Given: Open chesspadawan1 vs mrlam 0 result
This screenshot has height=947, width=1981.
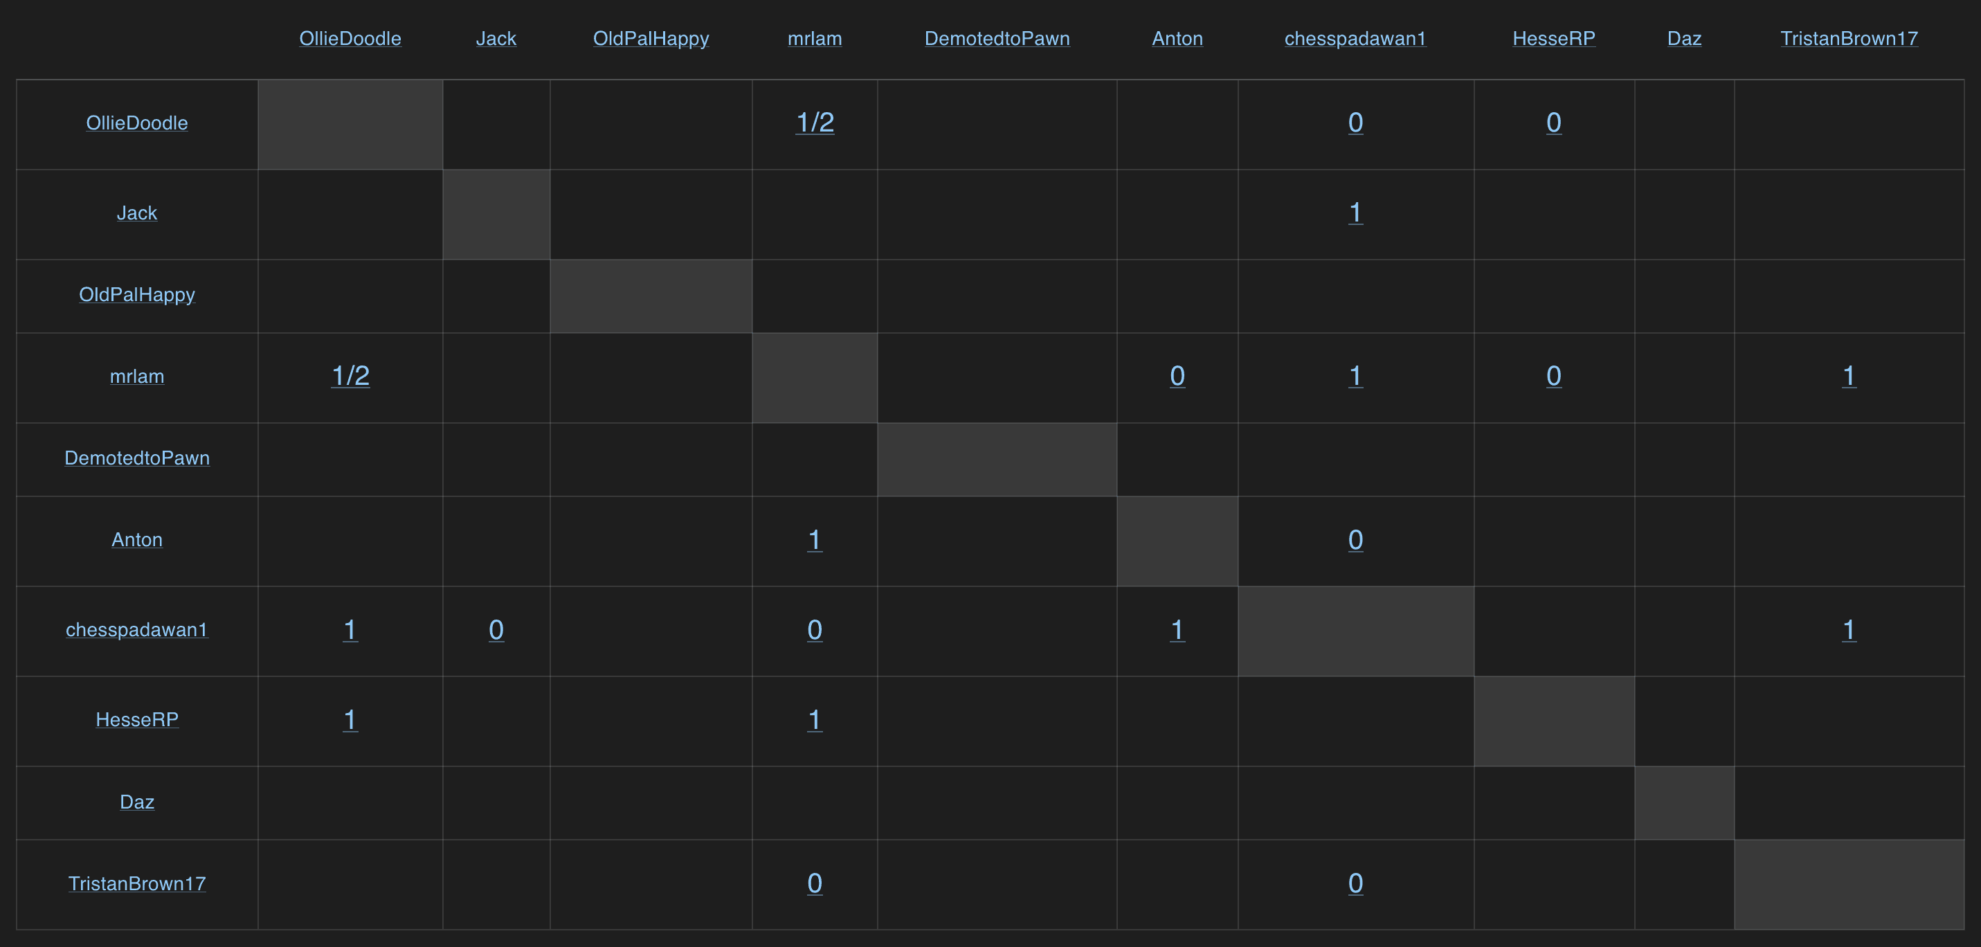Looking at the screenshot, I should coord(815,629).
